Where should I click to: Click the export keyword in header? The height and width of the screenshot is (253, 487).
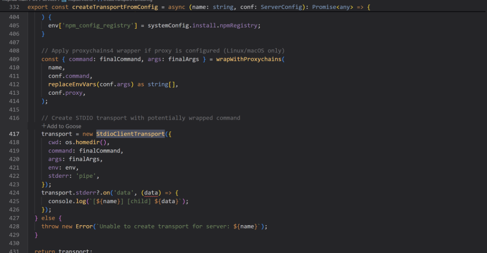point(37,7)
